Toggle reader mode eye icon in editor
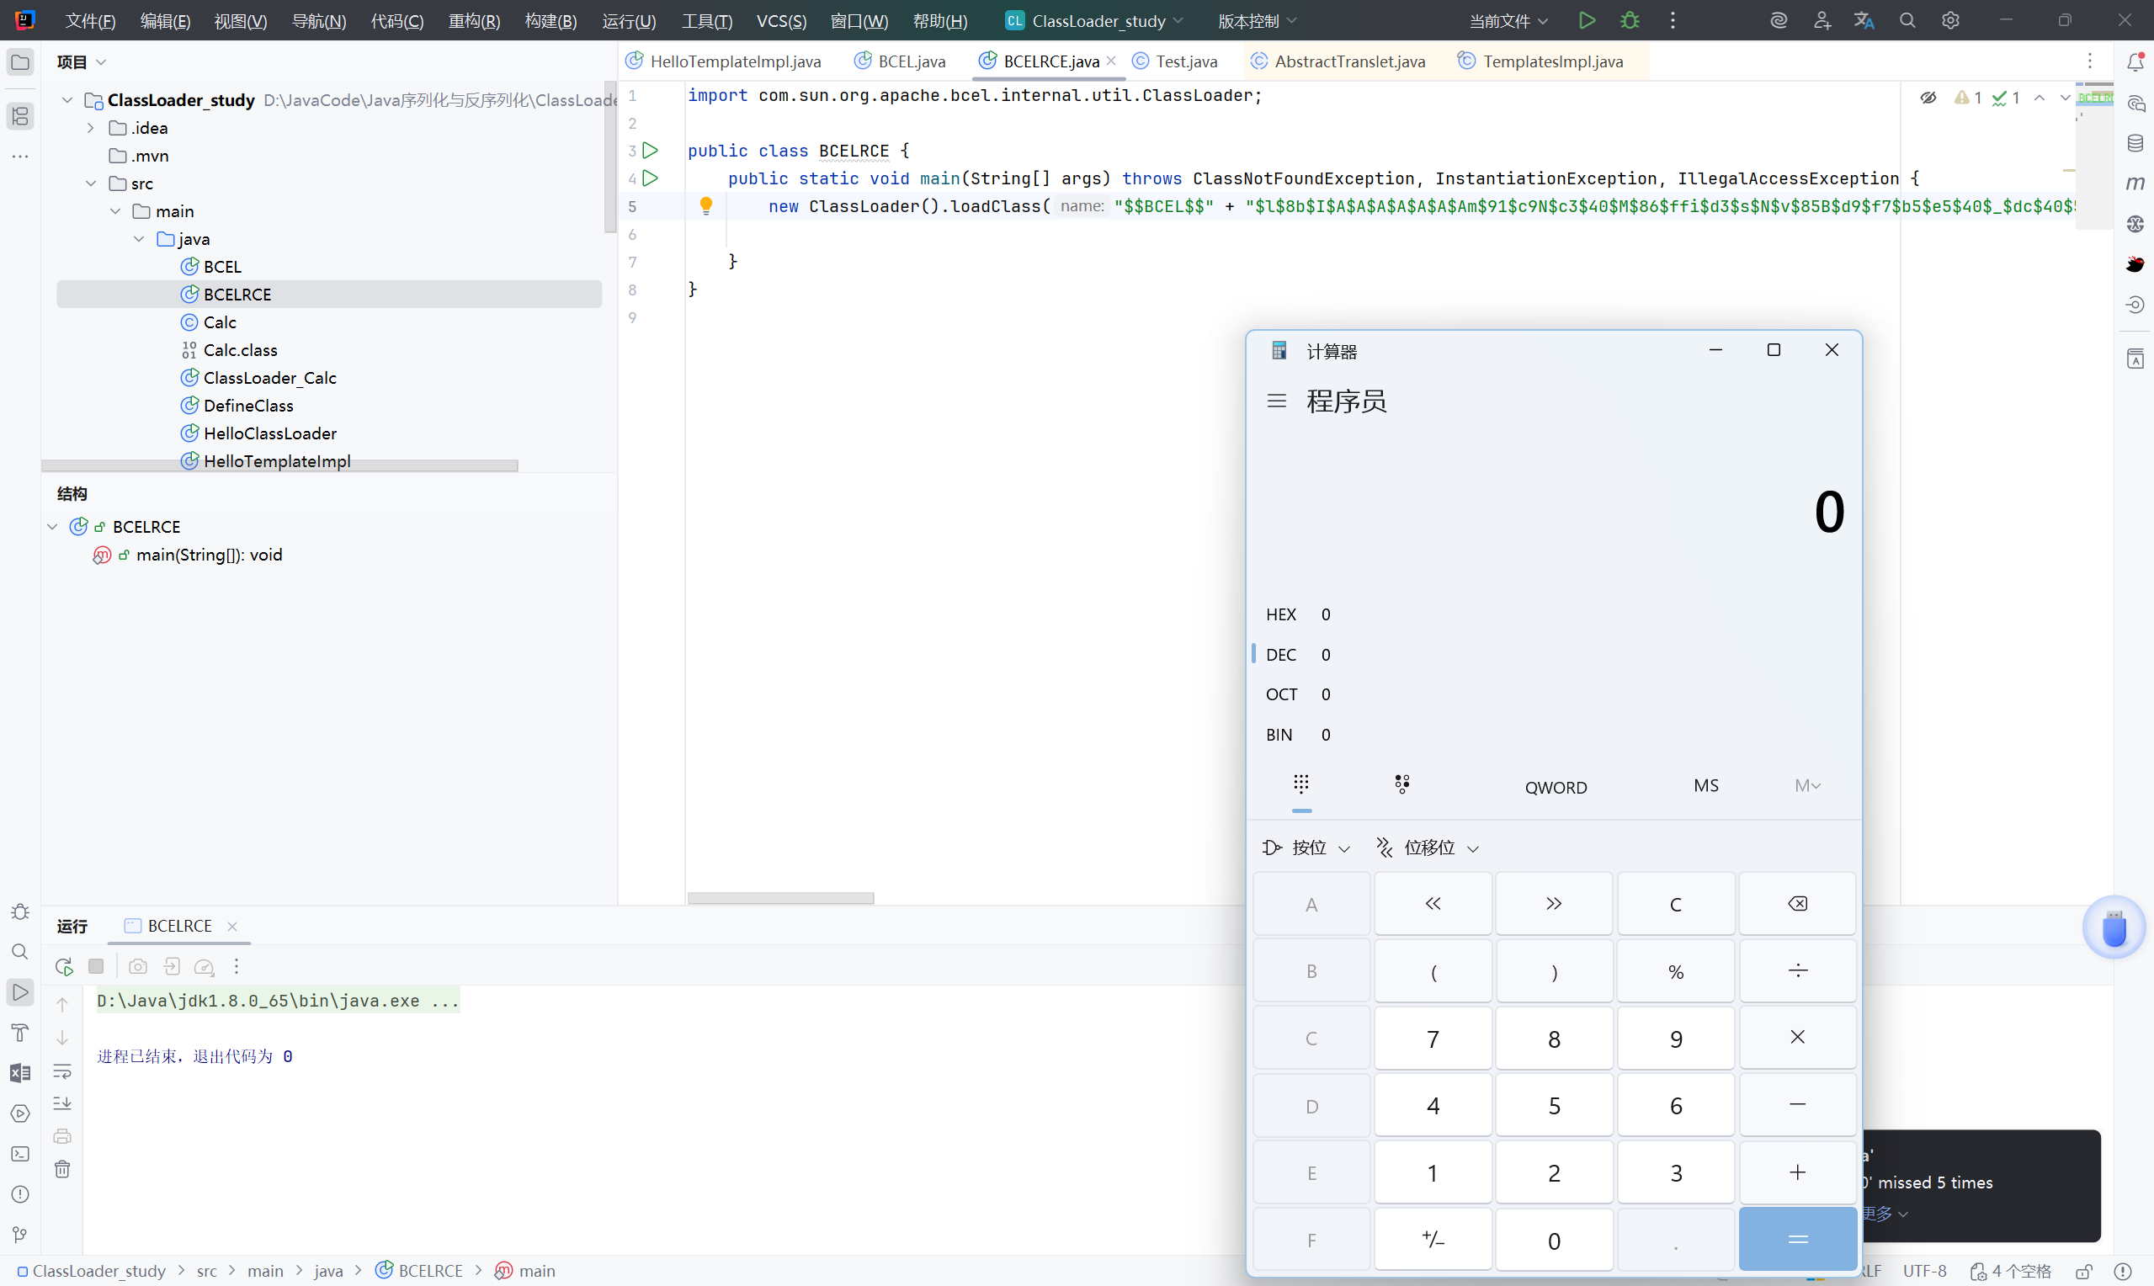Screen dimensions: 2154x1286 [x=1928, y=98]
